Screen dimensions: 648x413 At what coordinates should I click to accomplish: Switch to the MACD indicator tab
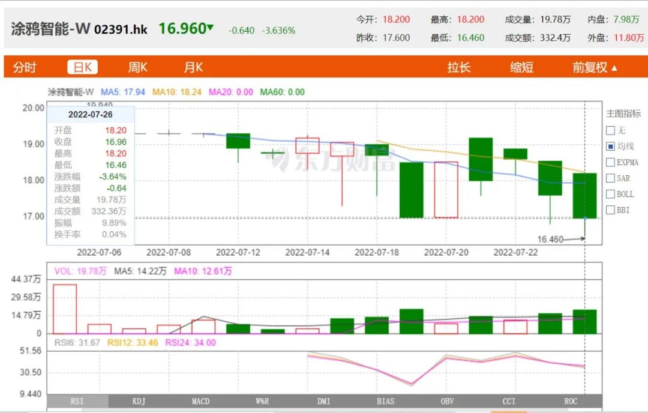coord(200,401)
